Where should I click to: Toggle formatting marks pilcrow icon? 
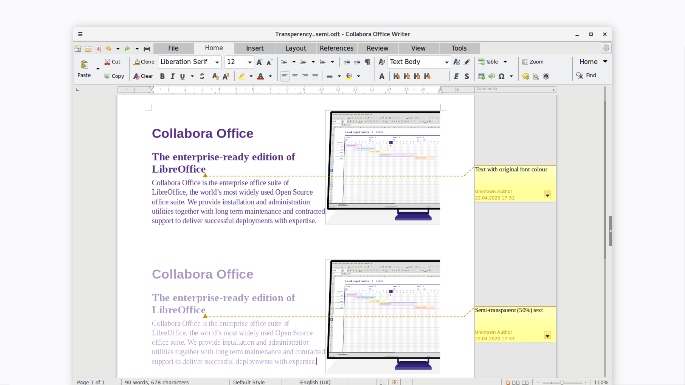[x=367, y=62]
